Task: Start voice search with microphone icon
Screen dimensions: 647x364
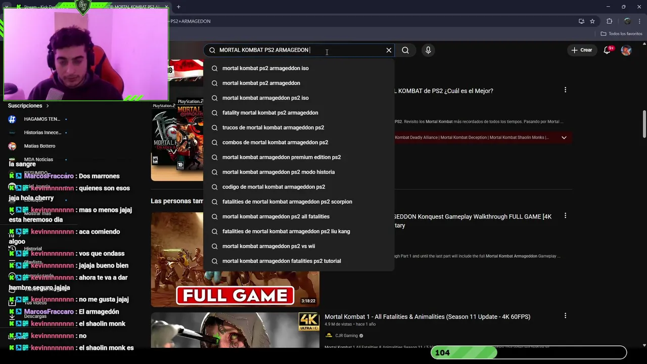Action: 428,50
